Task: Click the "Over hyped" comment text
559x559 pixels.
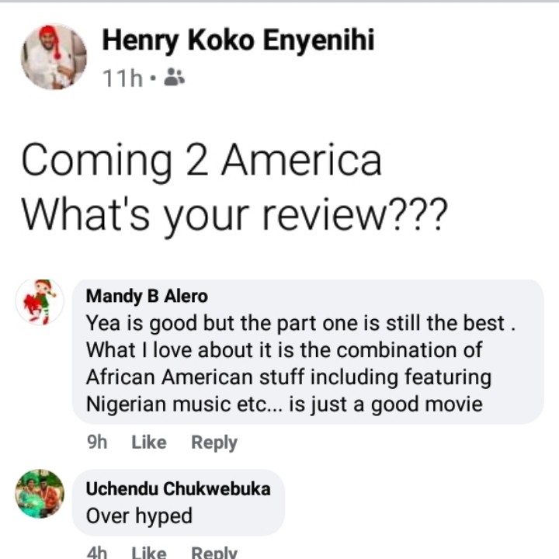Action: pyautogui.click(x=139, y=516)
